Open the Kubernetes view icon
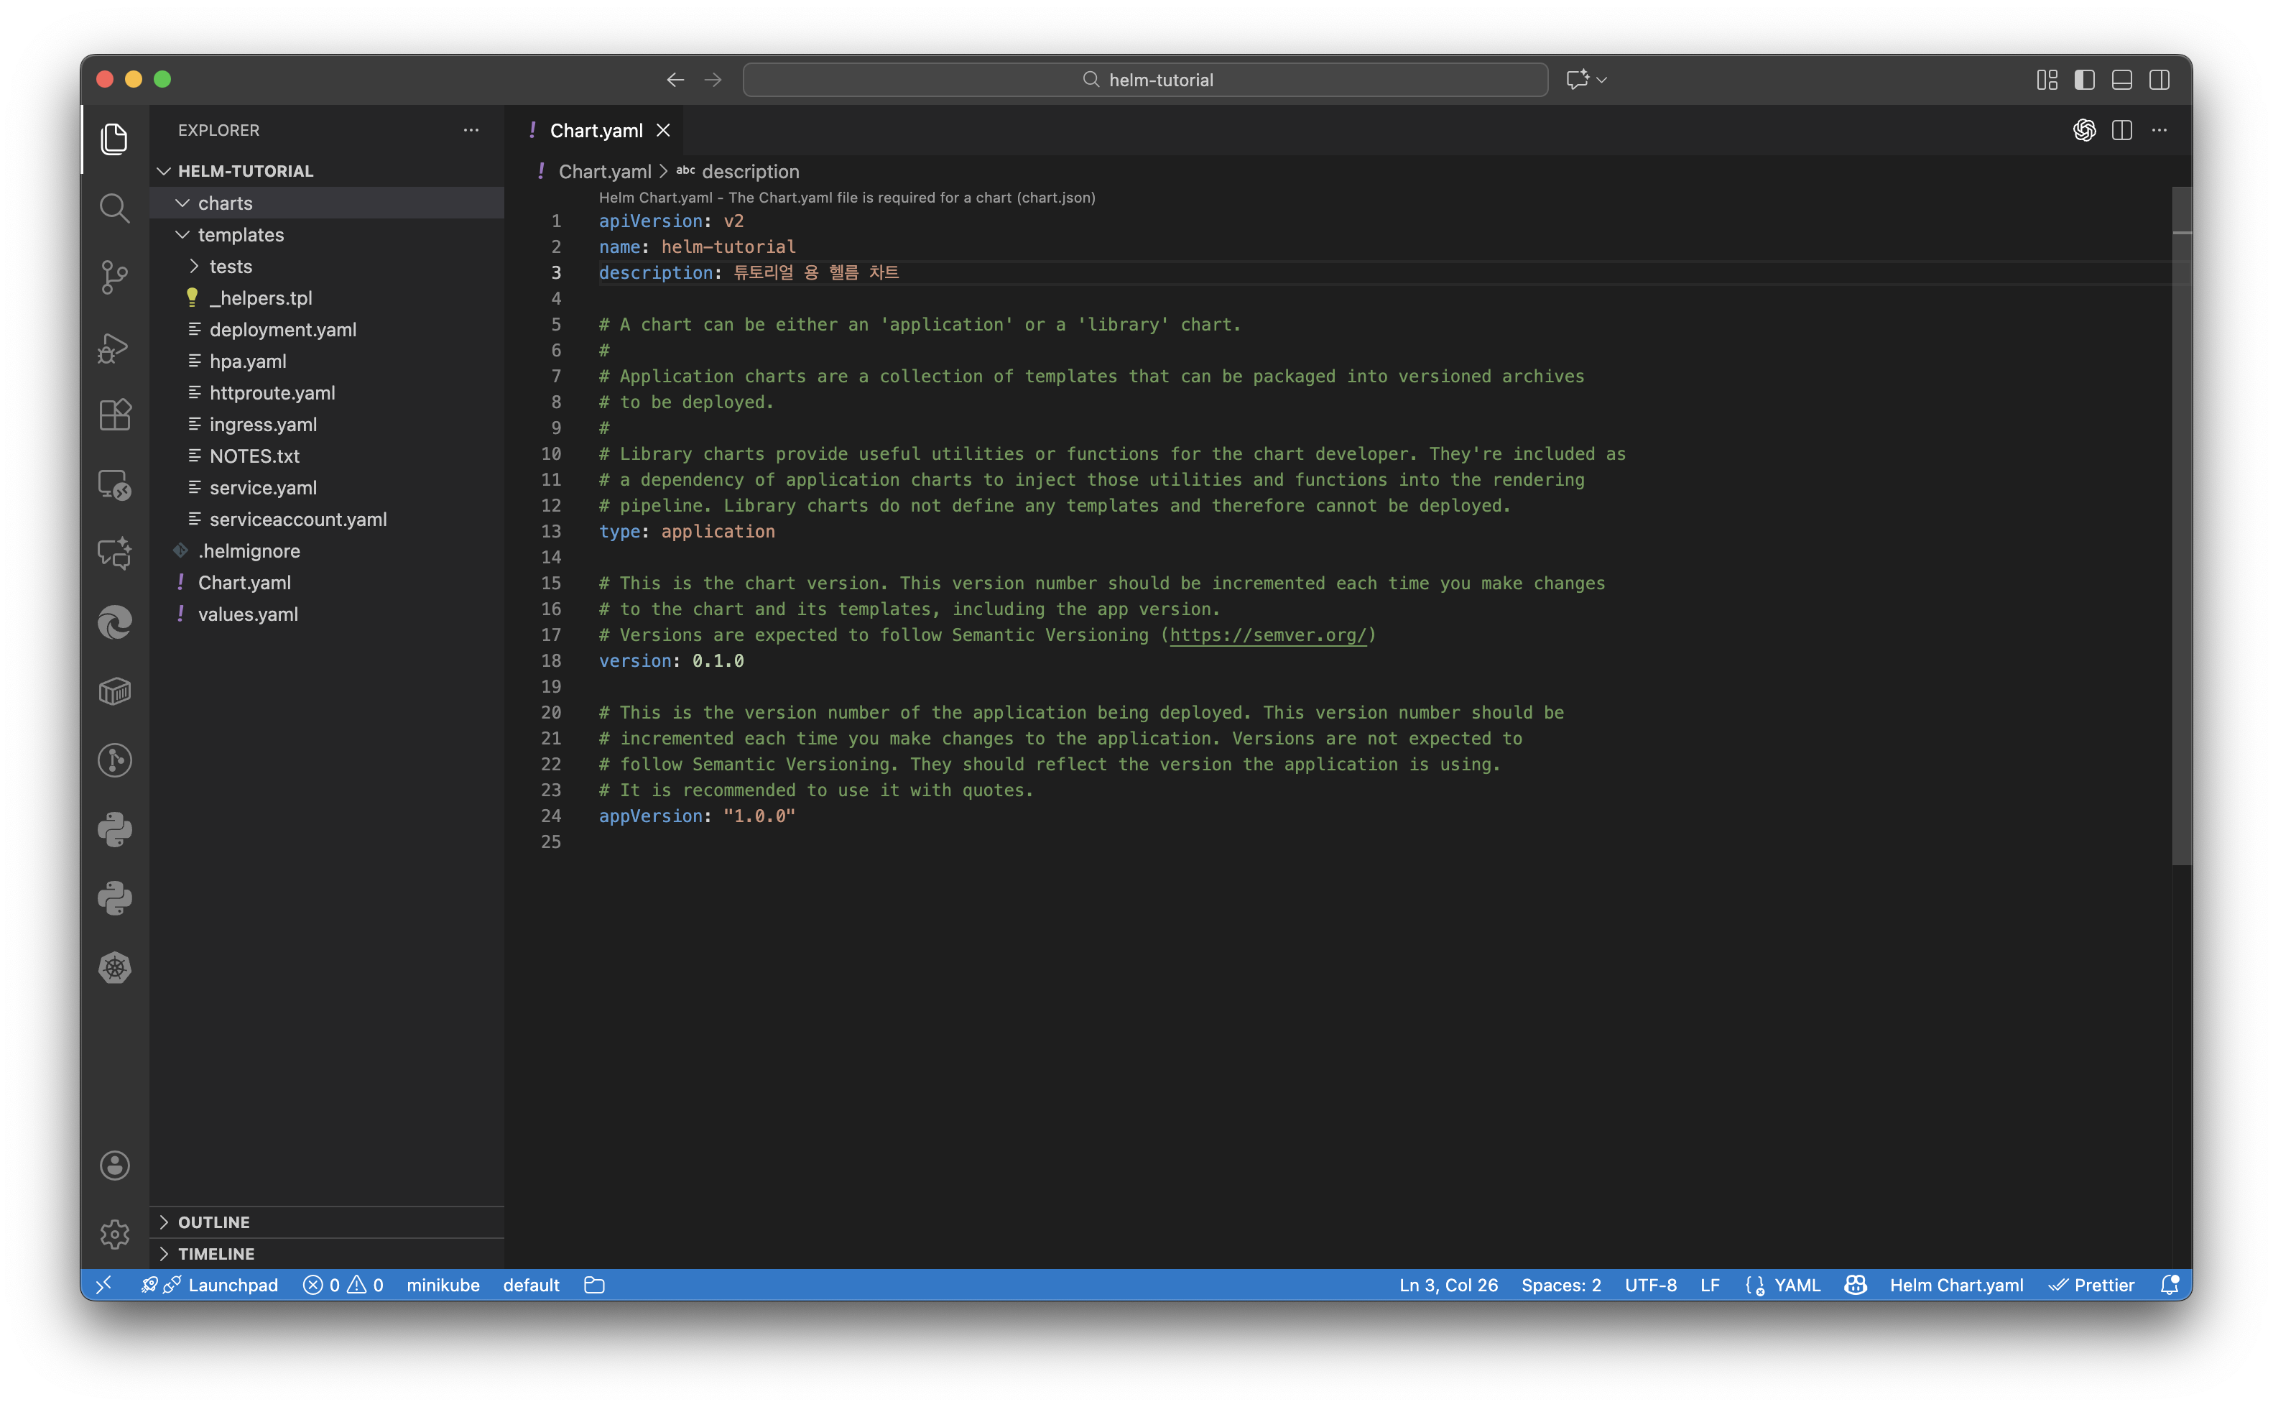The width and height of the screenshot is (2273, 1407). tap(114, 968)
